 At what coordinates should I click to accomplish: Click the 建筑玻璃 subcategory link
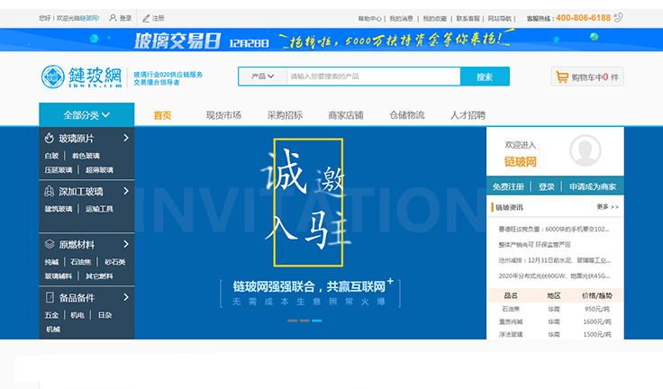59,209
